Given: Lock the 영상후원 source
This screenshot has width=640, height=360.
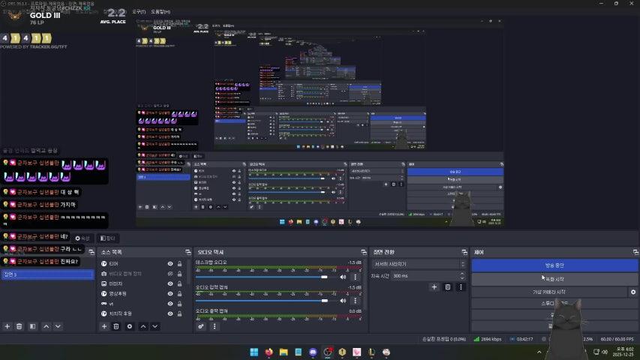Looking at the screenshot, I should [179, 293].
